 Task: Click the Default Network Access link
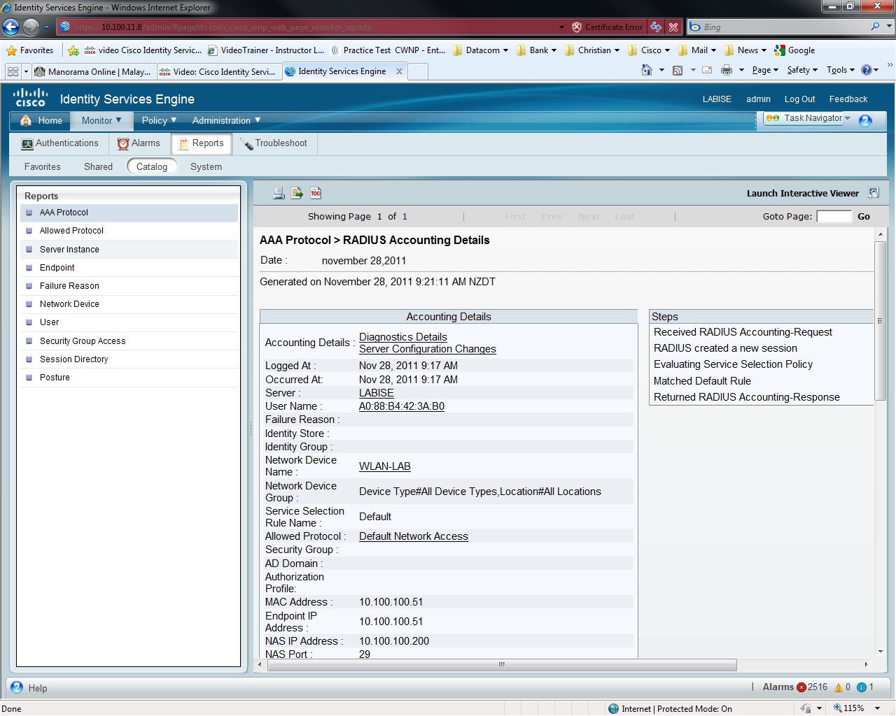414,536
